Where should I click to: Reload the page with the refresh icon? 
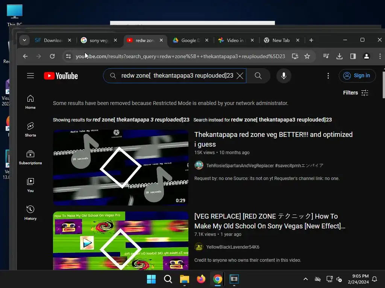coord(52,56)
